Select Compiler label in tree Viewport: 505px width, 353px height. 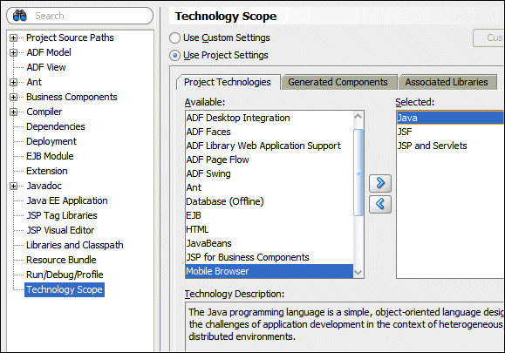coord(44,112)
